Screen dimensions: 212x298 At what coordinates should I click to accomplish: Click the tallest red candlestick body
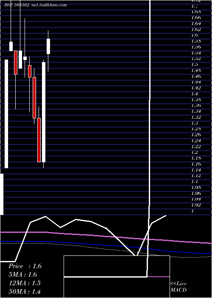(39, 140)
